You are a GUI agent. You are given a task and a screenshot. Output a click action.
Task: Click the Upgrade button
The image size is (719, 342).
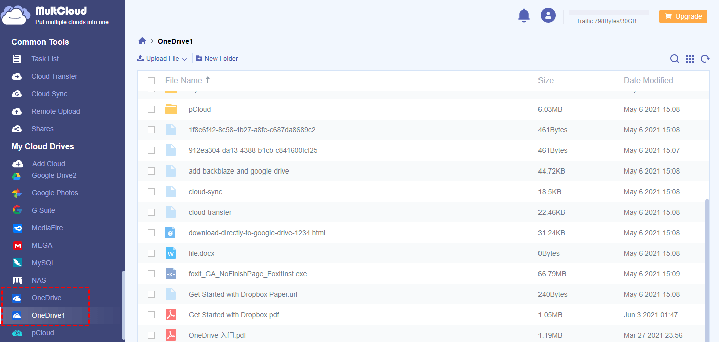(683, 16)
